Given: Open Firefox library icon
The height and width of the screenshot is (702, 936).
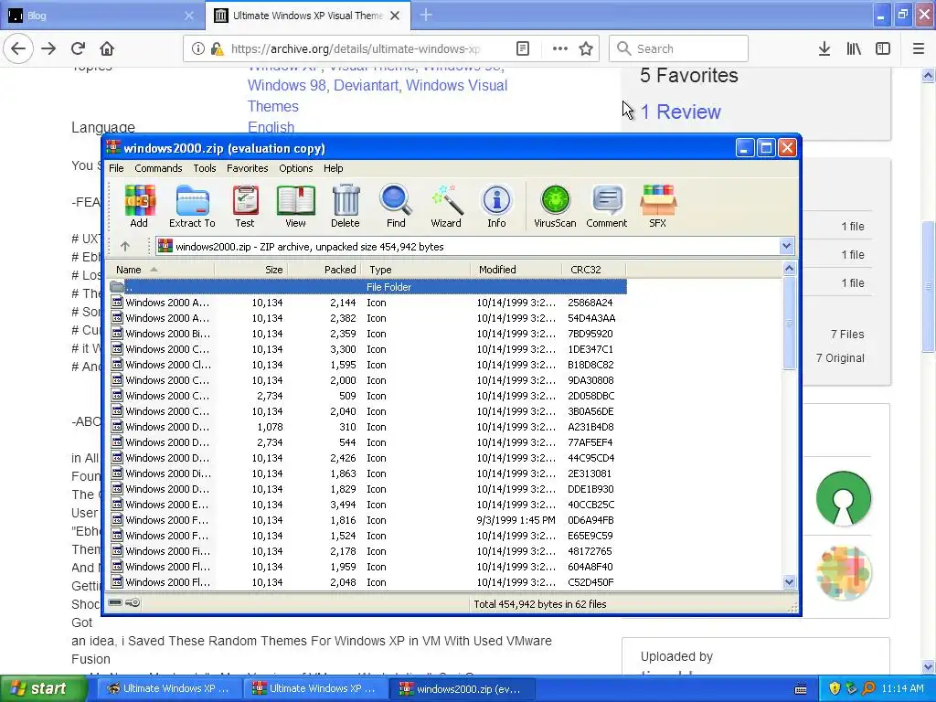Looking at the screenshot, I should click(x=854, y=49).
